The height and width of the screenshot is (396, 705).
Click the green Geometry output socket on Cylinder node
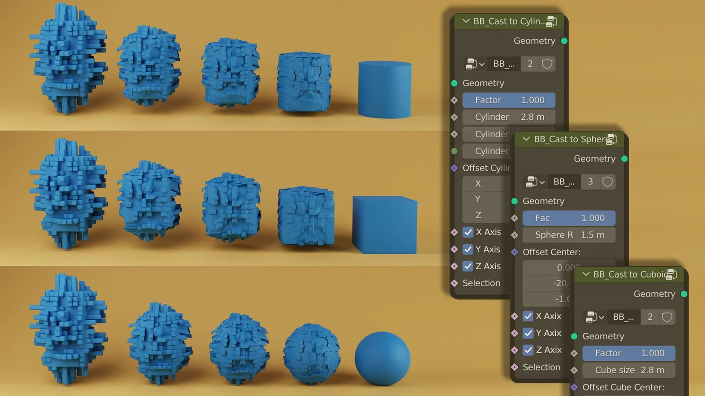tap(564, 40)
